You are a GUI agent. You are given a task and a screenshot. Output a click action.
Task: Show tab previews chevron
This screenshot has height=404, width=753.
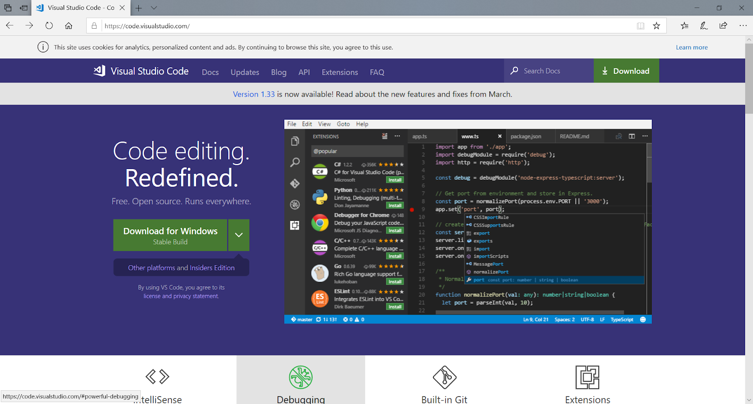pyautogui.click(x=154, y=8)
